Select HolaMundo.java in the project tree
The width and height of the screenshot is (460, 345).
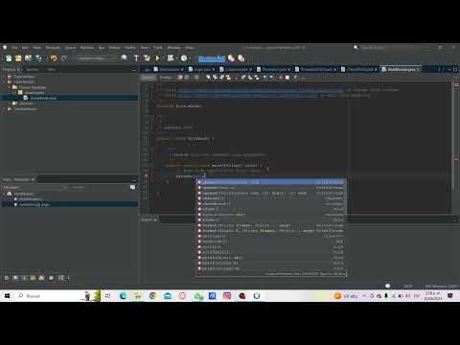43,98
